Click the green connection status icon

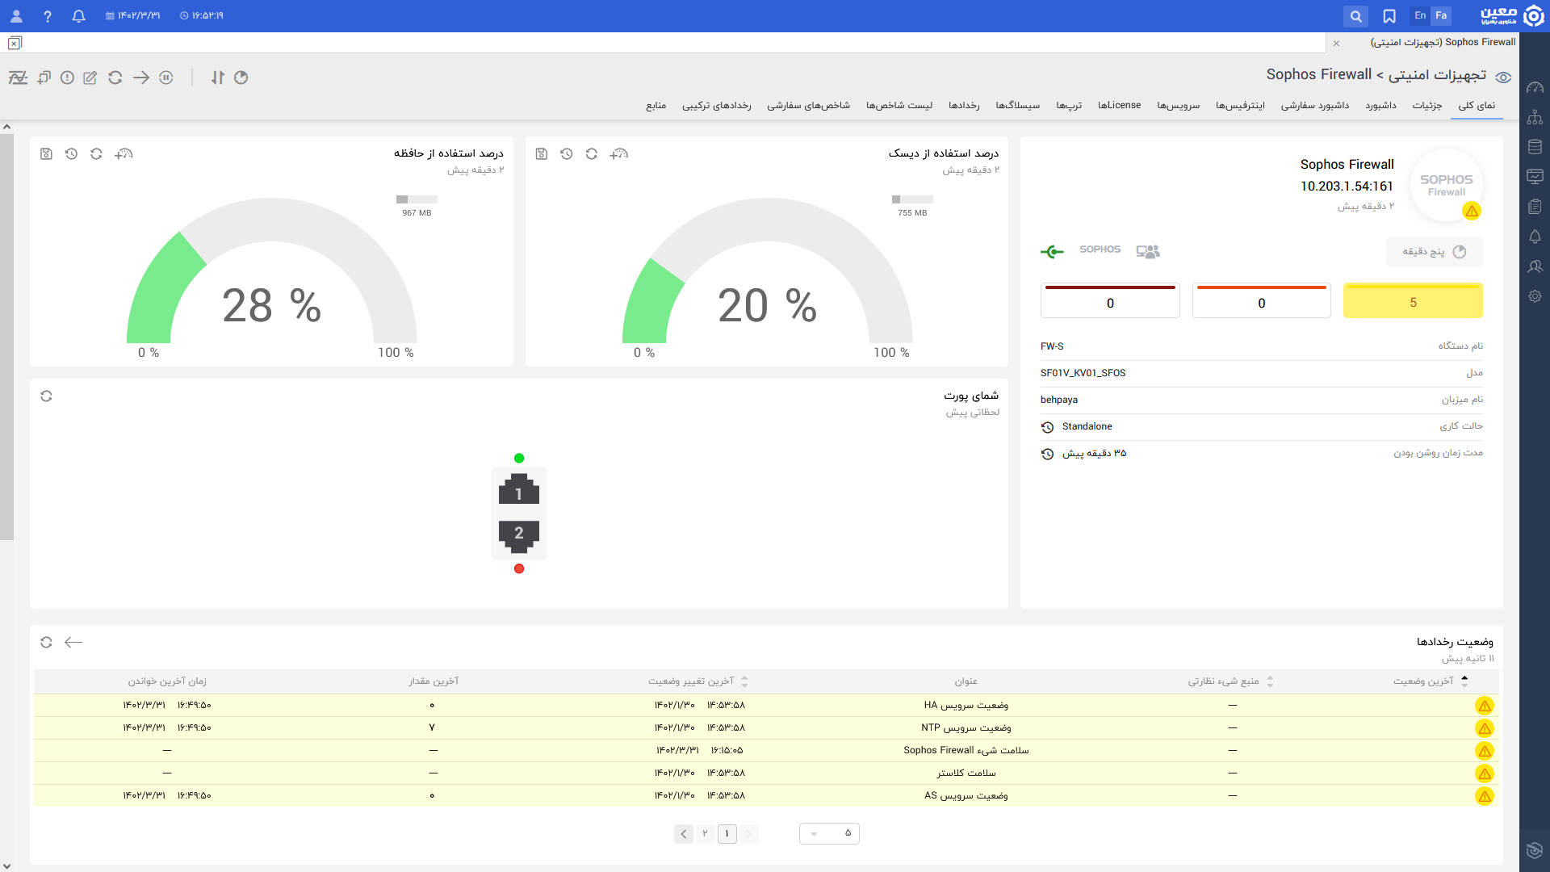click(x=1052, y=252)
